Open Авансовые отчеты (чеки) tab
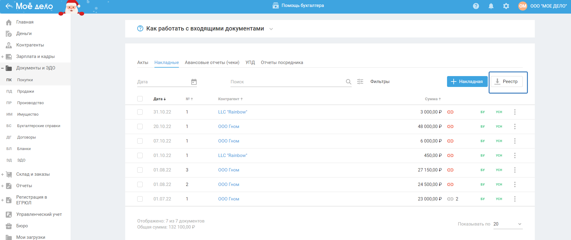 [x=212, y=62]
